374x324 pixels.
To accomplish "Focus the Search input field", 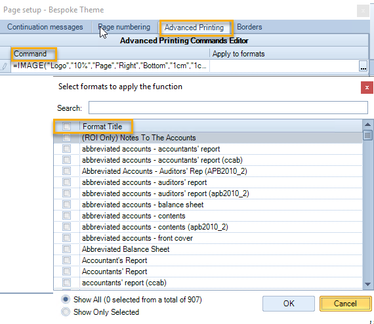I will (x=228, y=108).
